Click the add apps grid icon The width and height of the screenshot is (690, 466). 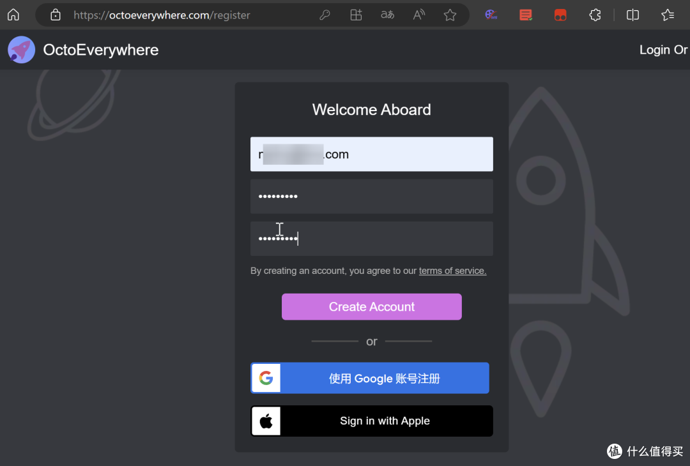coord(356,15)
